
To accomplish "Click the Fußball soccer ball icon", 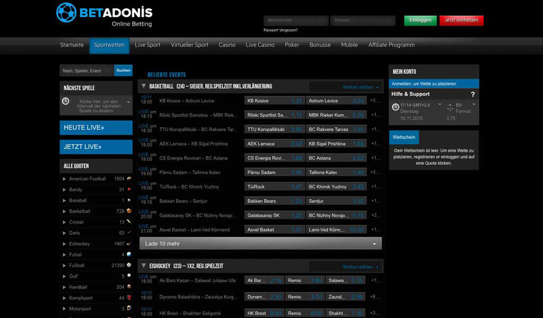I will point(129,265).
